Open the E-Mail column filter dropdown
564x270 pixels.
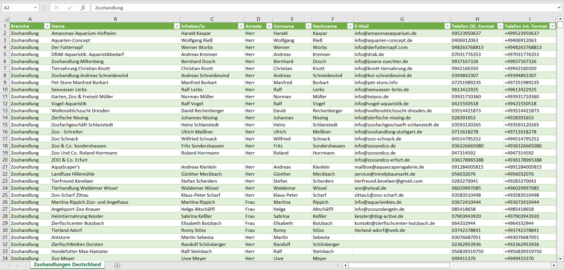point(447,26)
